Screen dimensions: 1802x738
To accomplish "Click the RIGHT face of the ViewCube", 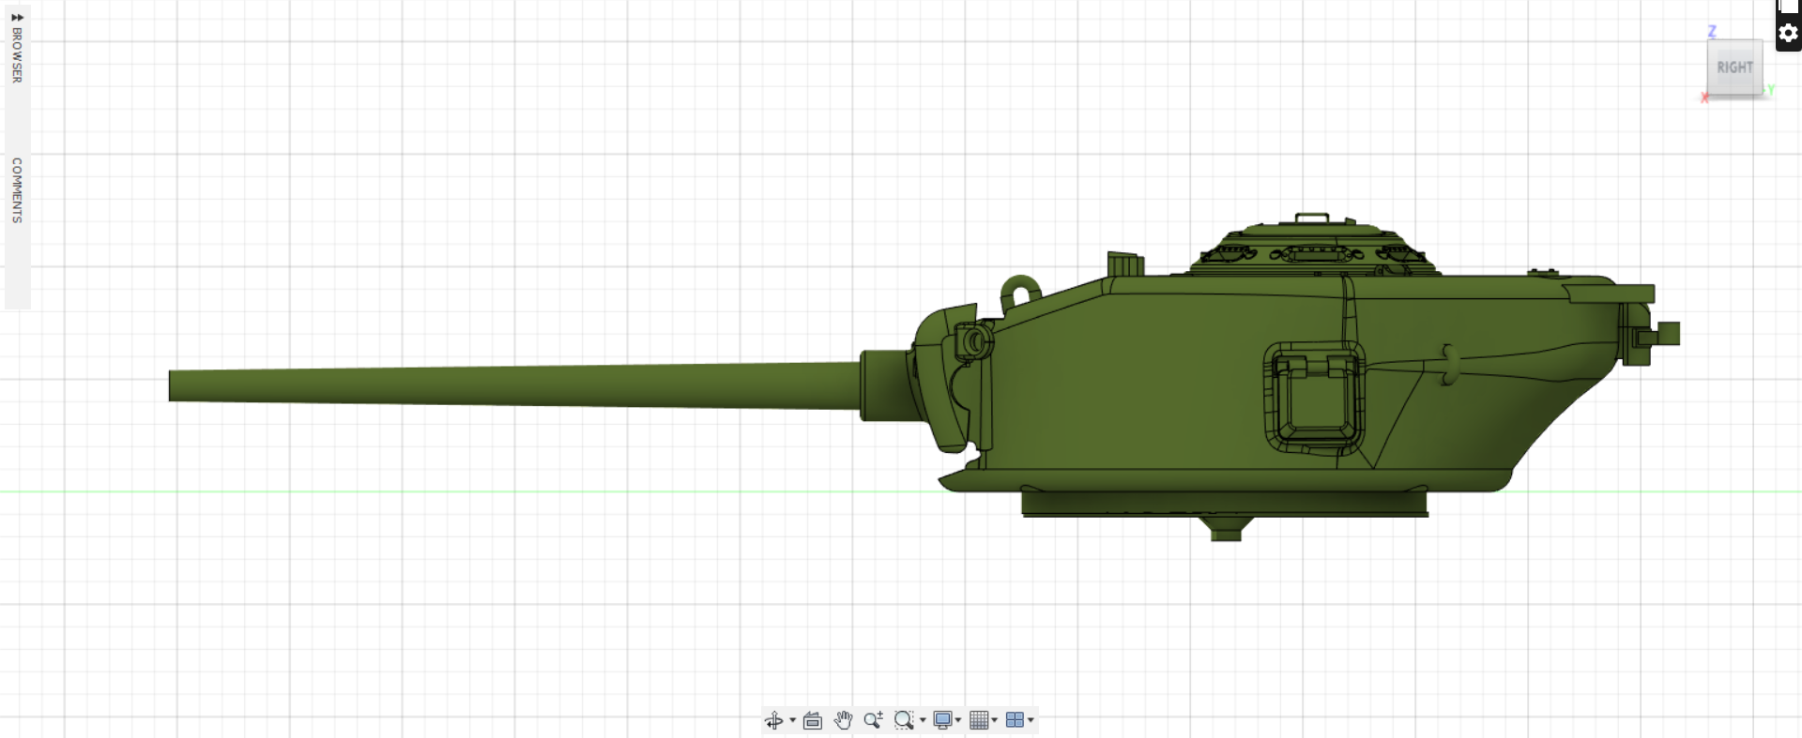I will pyautogui.click(x=1734, y=68).
